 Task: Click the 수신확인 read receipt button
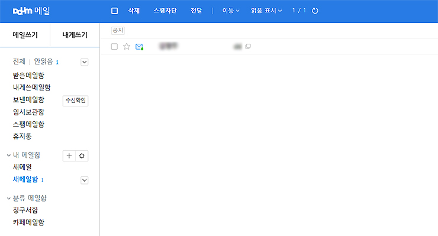[75, 101]
